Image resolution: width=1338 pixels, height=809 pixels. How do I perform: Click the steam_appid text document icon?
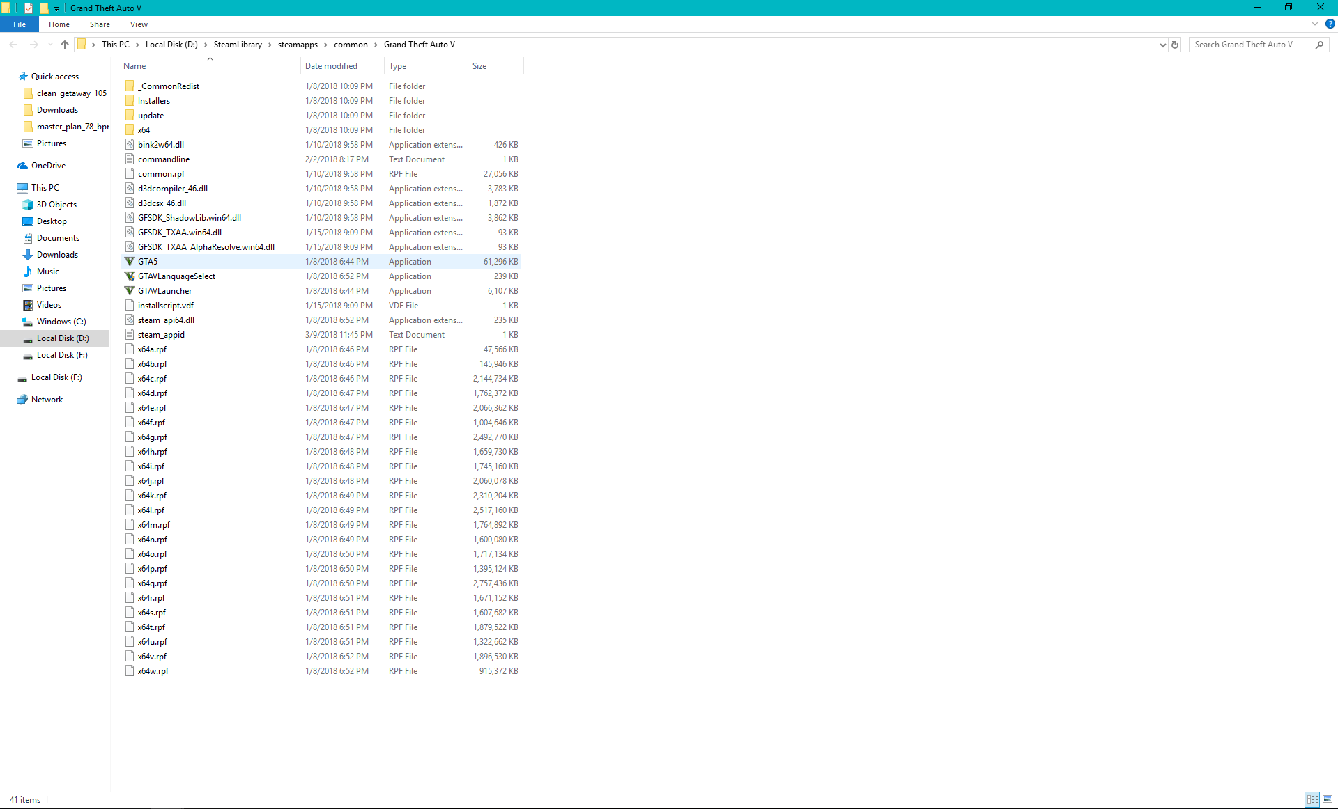click(x=130, y=335)
